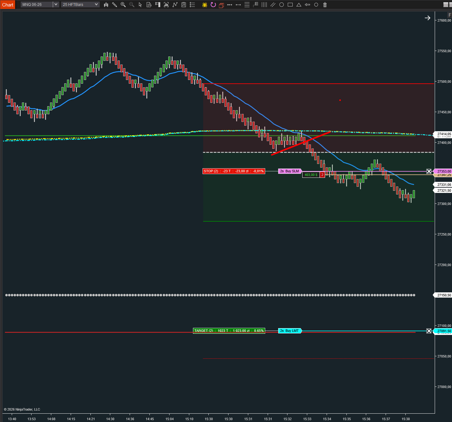
Task: Open the Data Box icon
Action: 149,5
